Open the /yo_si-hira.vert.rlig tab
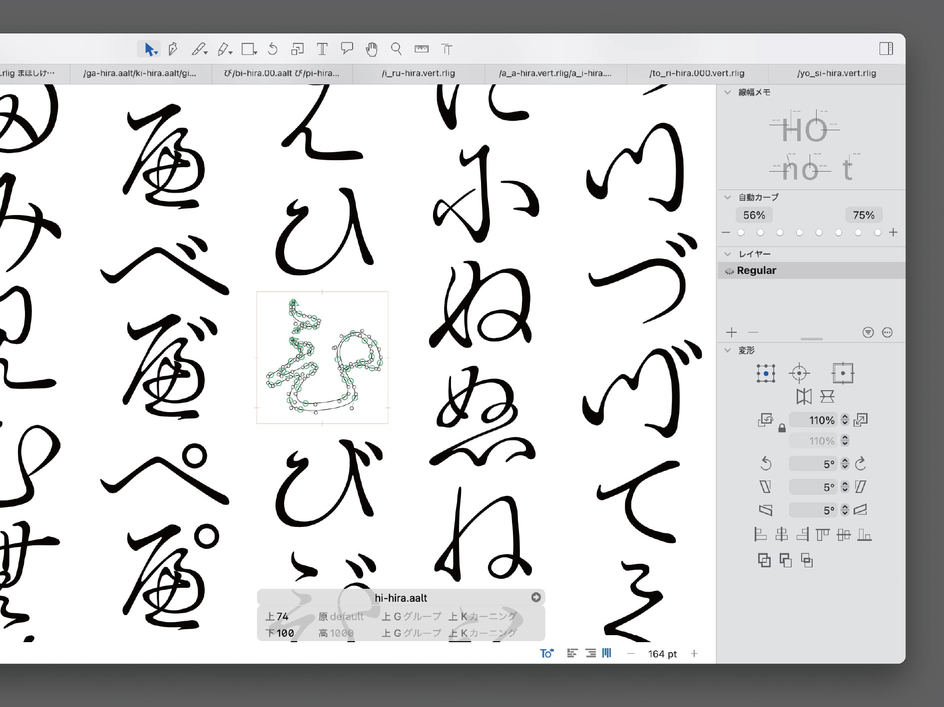944x707 pixels. click(837, 73)
